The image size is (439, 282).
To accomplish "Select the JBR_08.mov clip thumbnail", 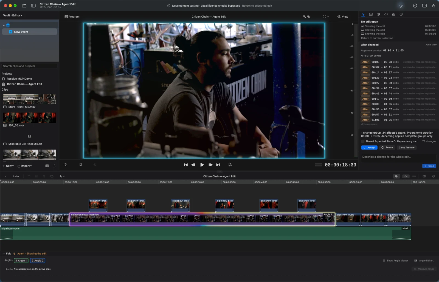I will [x=29, y=117].
